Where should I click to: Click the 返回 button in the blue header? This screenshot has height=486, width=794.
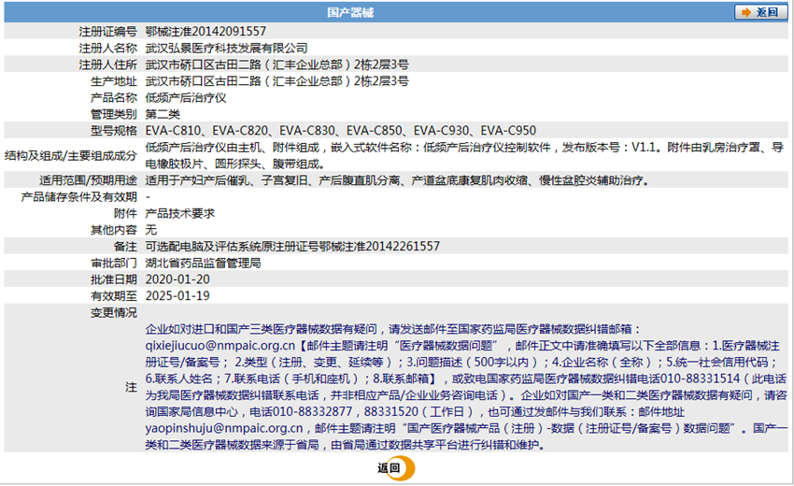[760, 12]
